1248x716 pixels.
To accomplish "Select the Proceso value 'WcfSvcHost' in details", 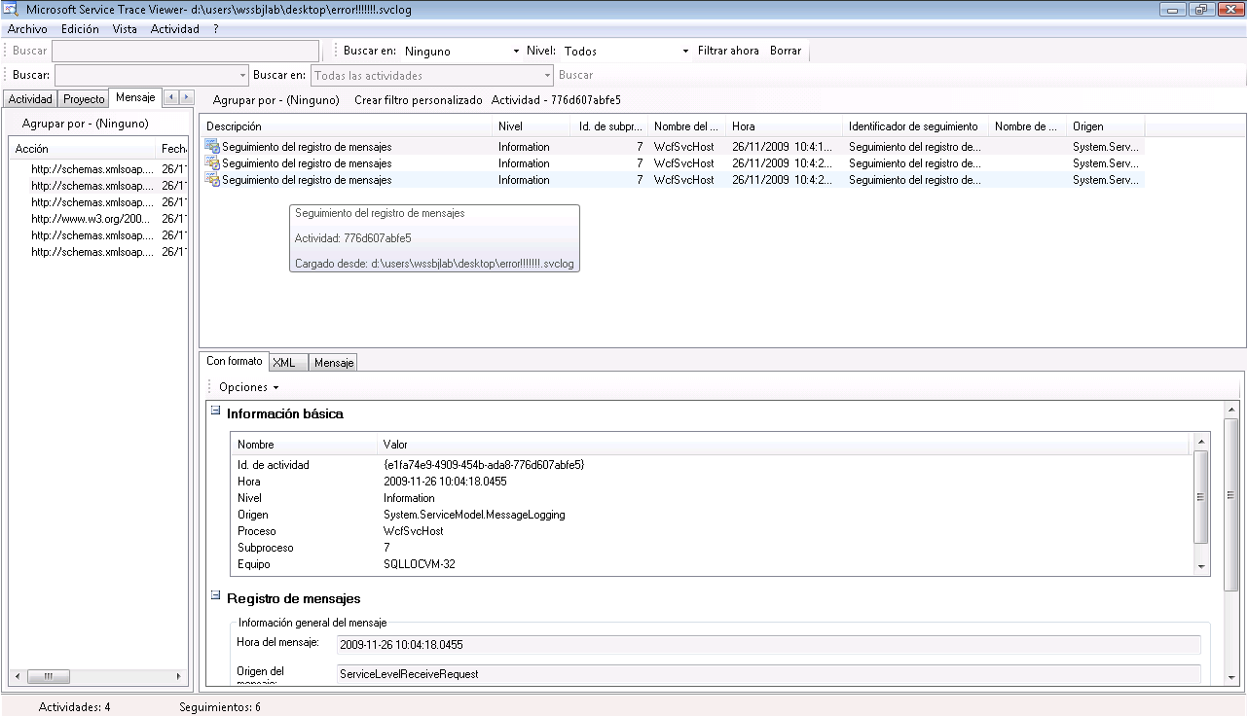I will (414, 531).
